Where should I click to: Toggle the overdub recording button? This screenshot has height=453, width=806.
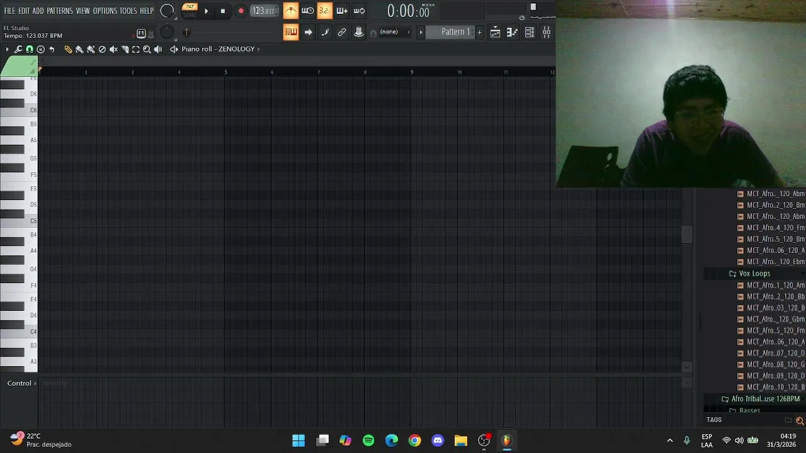(342, 11)
